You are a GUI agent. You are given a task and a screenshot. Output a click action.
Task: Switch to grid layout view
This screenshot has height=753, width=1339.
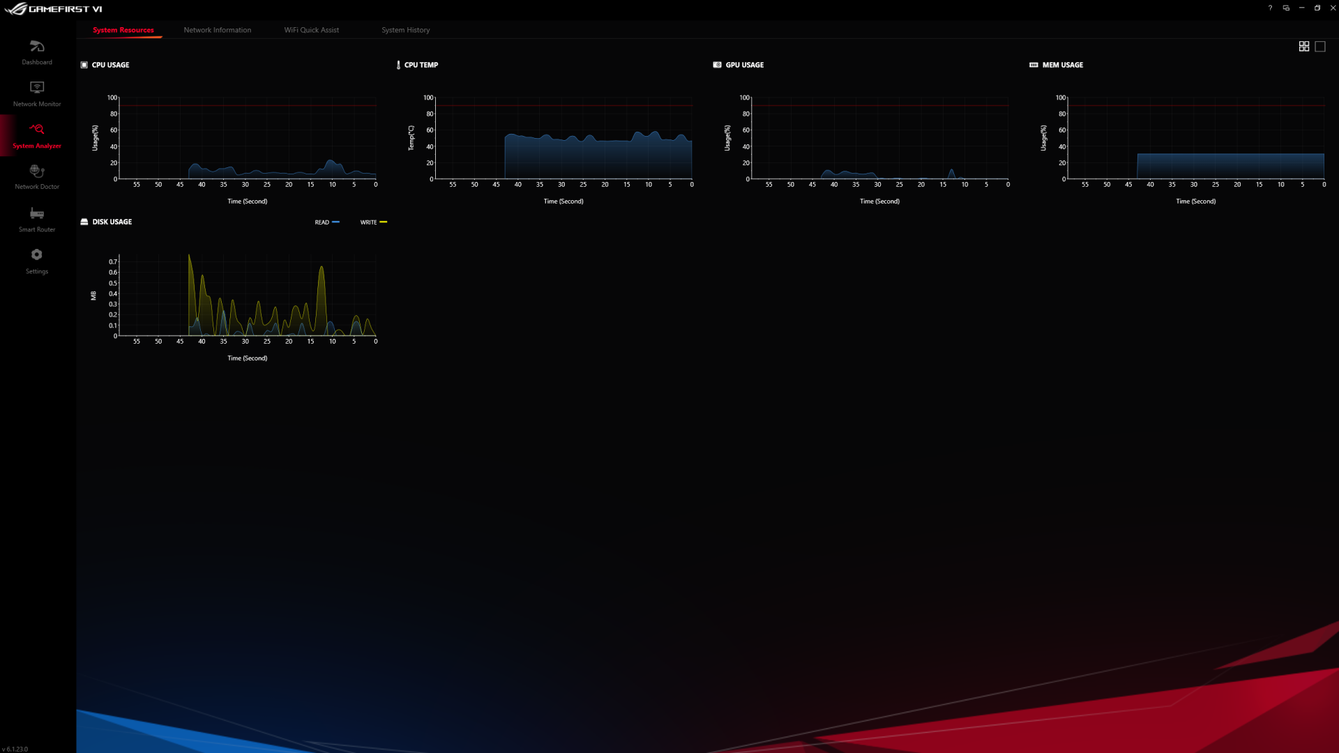point(1304,47)
